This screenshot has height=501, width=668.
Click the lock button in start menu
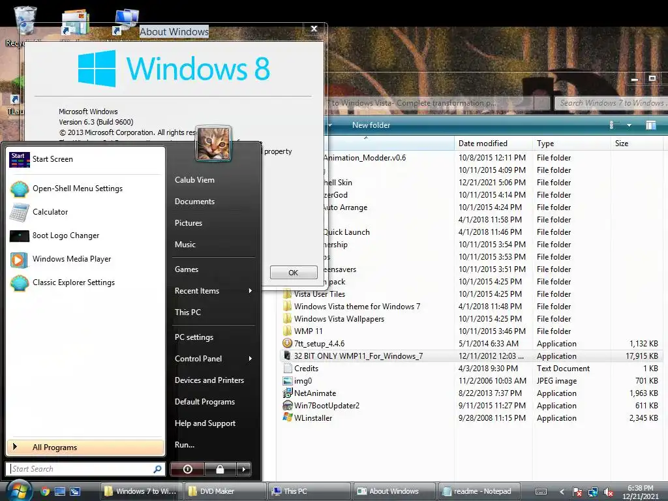point(220,469)
